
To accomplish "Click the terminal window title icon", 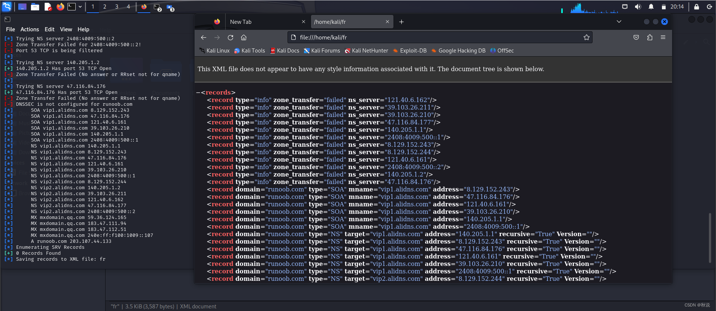I will [x=7, y=19].
